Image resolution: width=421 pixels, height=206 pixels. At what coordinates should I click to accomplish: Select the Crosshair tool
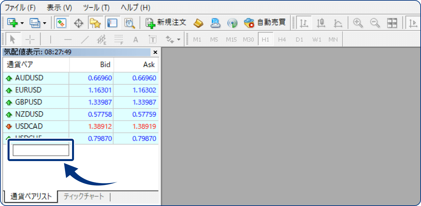(x=30, y=39)
